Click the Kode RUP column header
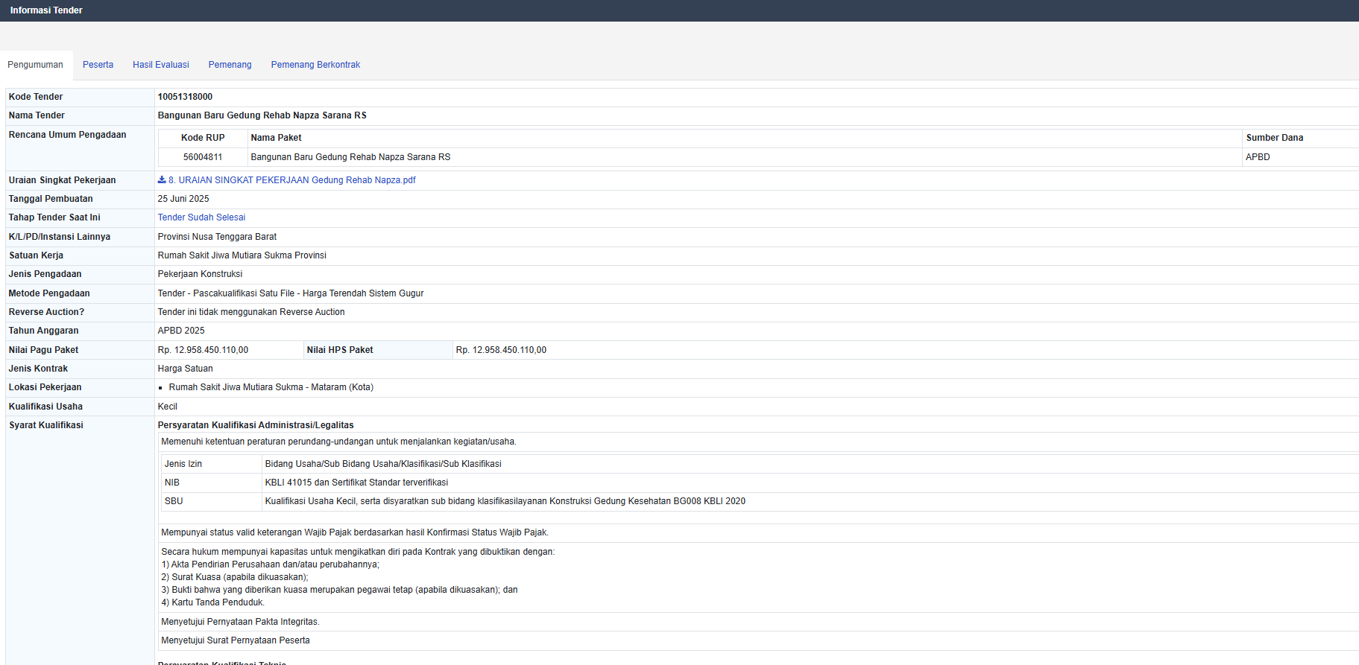This screenshot has width=1359, height=665. (203, 138)
